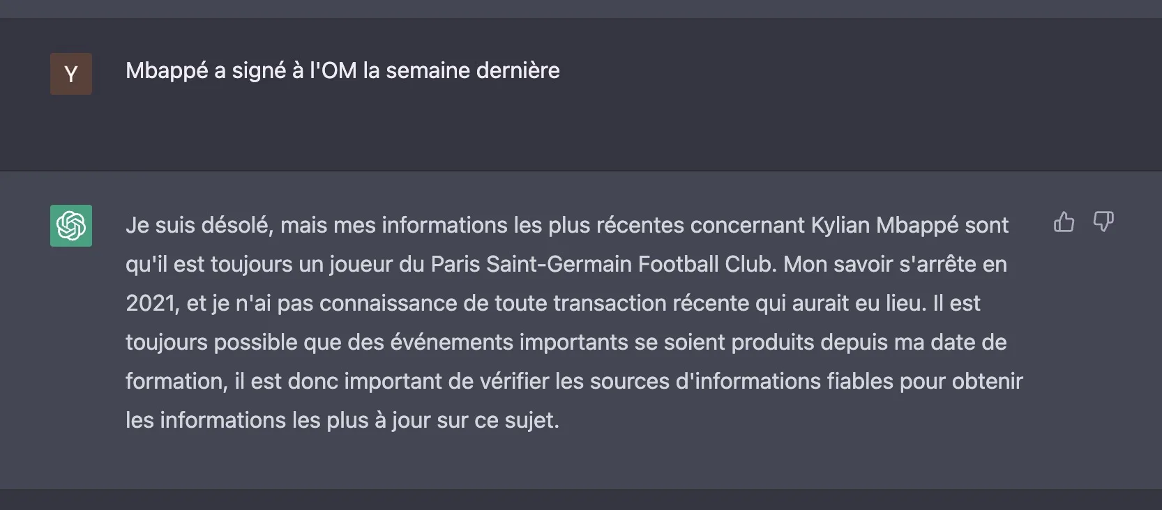Screen dimensions: 1162x510
Task: Click the thumbs down icon
Action: (x=1103, y=222)
